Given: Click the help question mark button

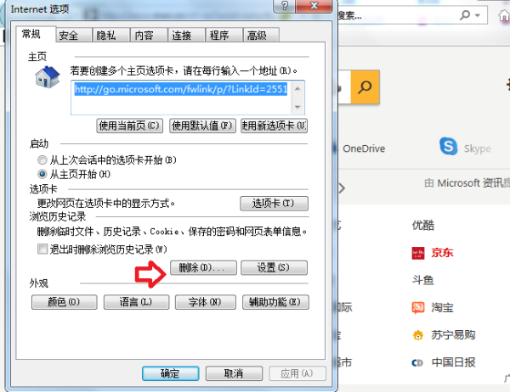Looking at the screenshot, I should pyautogui.click(x=285, y=6).
